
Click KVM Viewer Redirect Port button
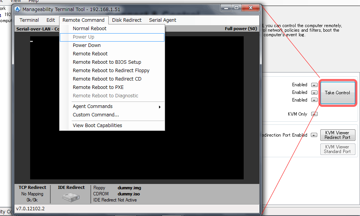pyautogui.click(x=337, y=135)
